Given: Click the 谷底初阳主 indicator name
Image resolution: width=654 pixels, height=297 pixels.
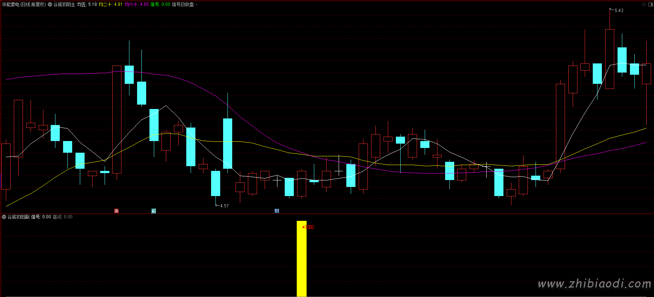Looking at the screenshot, I should 64,4.
